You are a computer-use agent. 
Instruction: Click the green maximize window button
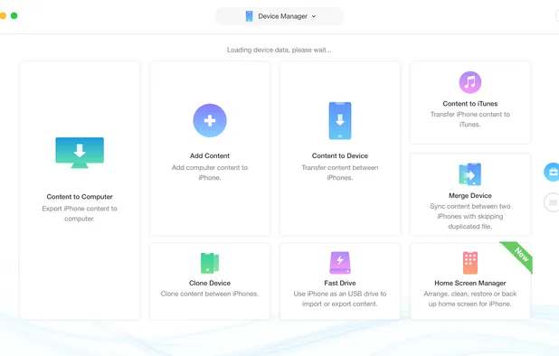coord(14,15)
